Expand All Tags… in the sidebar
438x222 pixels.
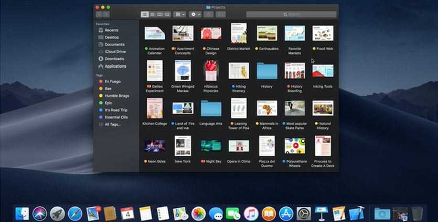point(112,124)
